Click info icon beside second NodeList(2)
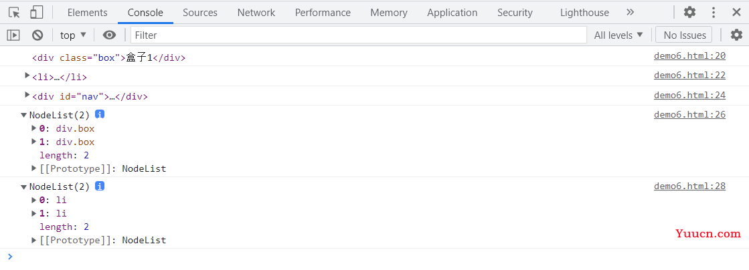Image resolution: width=749 pixels, height=270 pixels. [99, 186]
